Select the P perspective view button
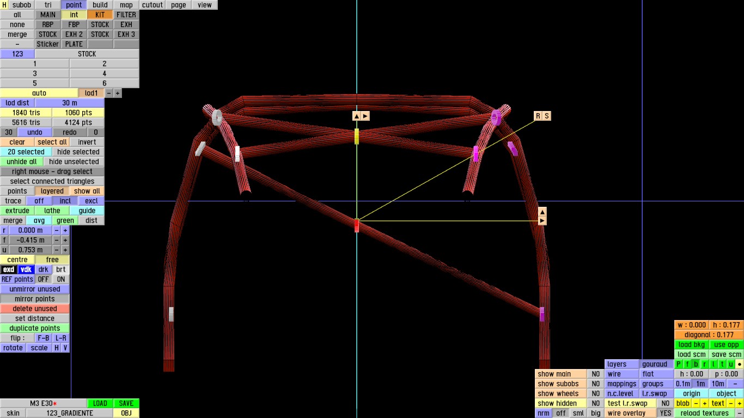744x418 pixels. (x=679, y=364)
